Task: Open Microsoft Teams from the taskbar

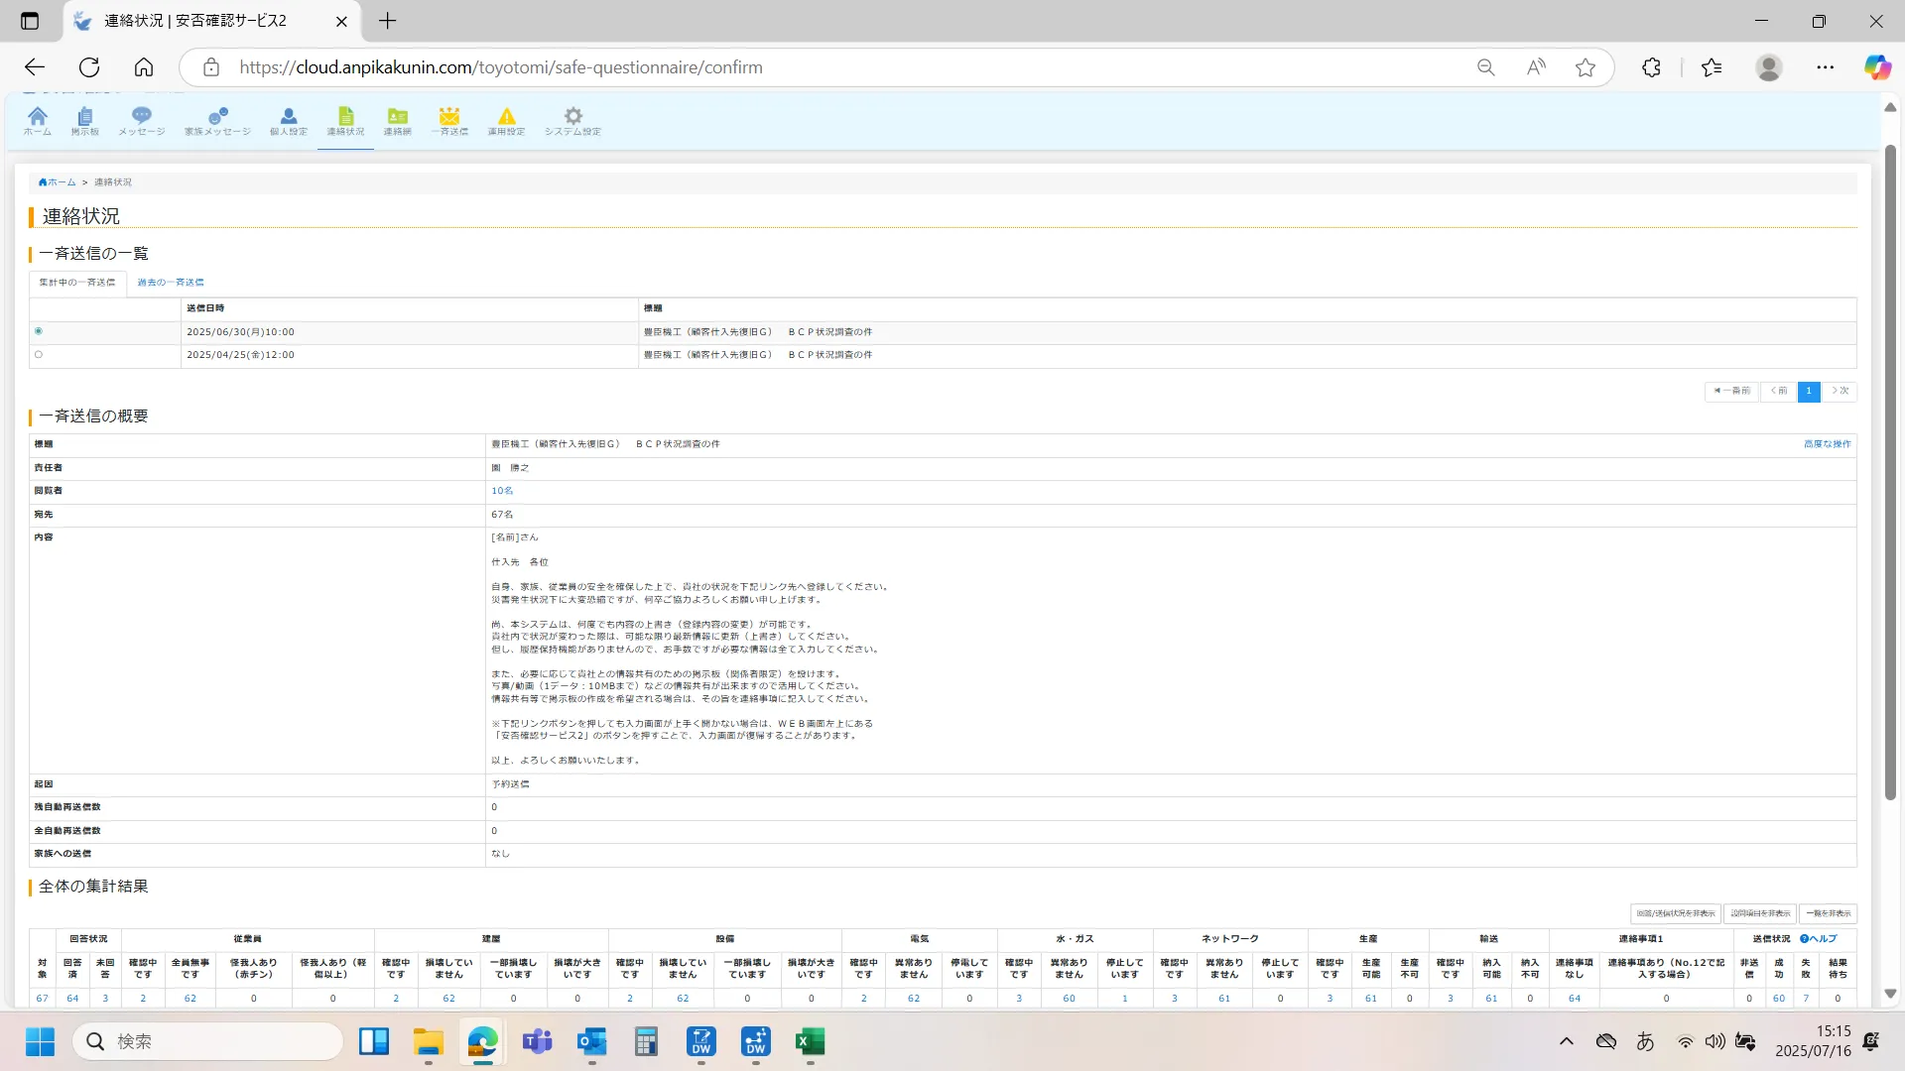Action: [x=538, y=1041]
